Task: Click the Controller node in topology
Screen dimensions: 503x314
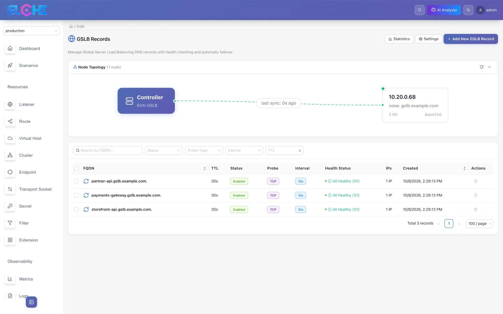Action: coord(146,101)
